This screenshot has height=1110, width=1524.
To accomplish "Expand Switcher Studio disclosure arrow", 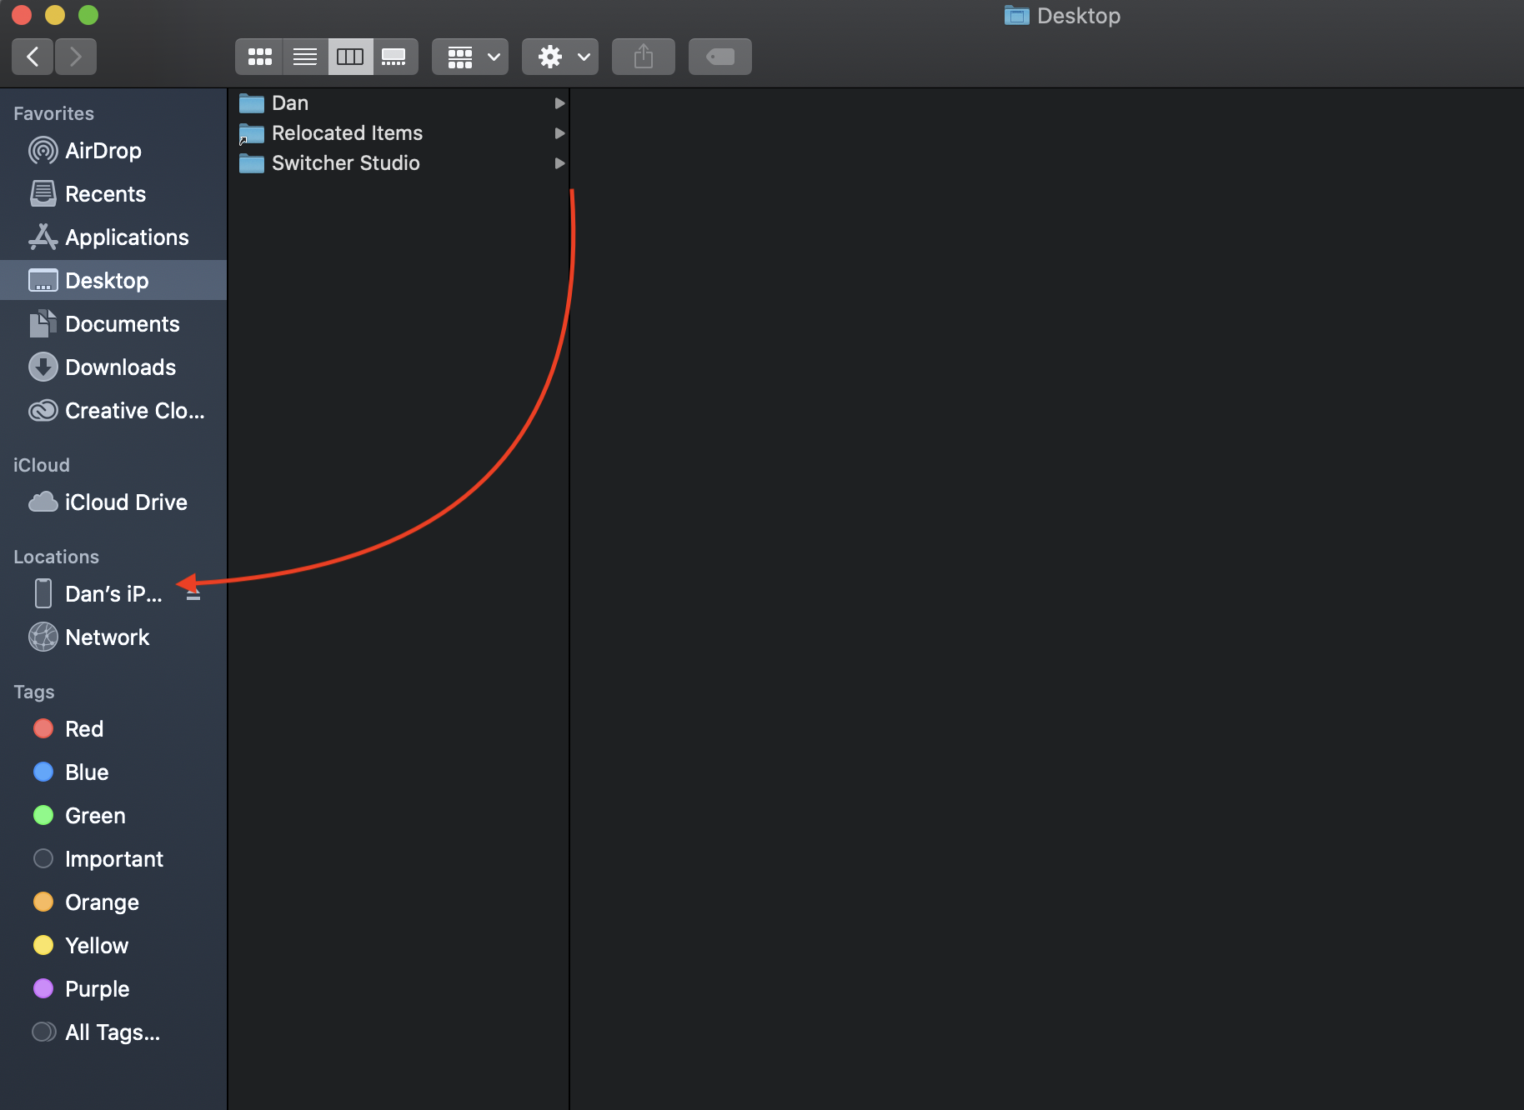I will point(559,163).
